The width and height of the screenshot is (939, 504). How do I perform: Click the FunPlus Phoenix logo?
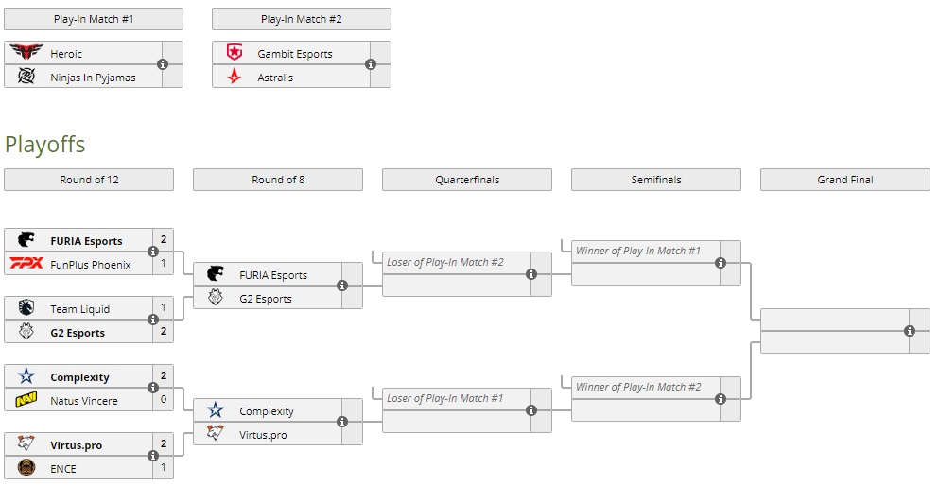tap(26, 264)
